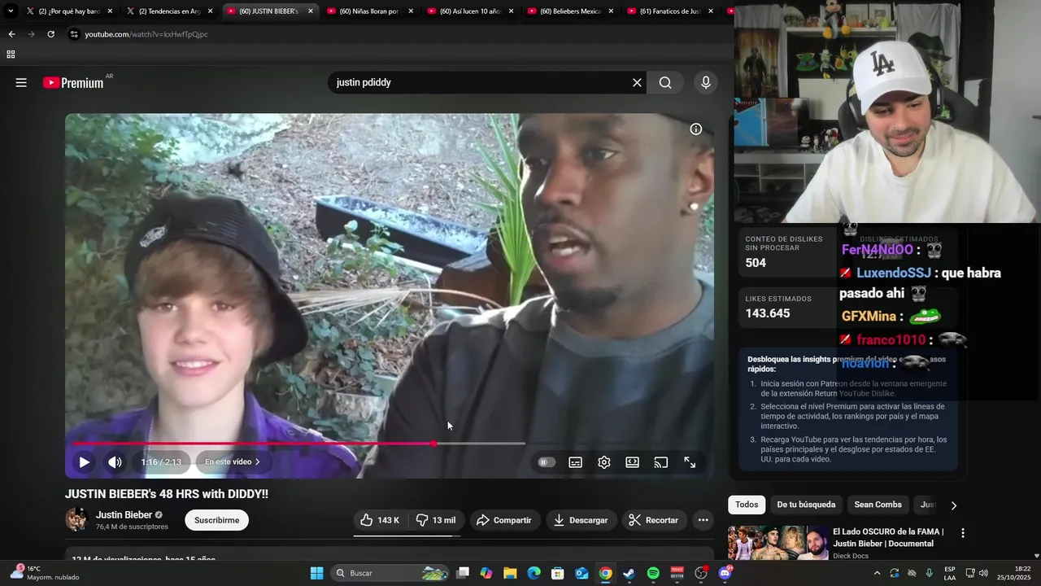The image size is (1041, 586).
Task: Like the video (143 K)
Action: click(380, 520)
